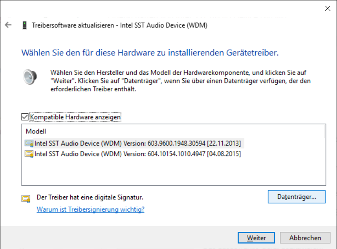Click the speaker icon next to instructions
337x249 pixels.
[30, 77]
